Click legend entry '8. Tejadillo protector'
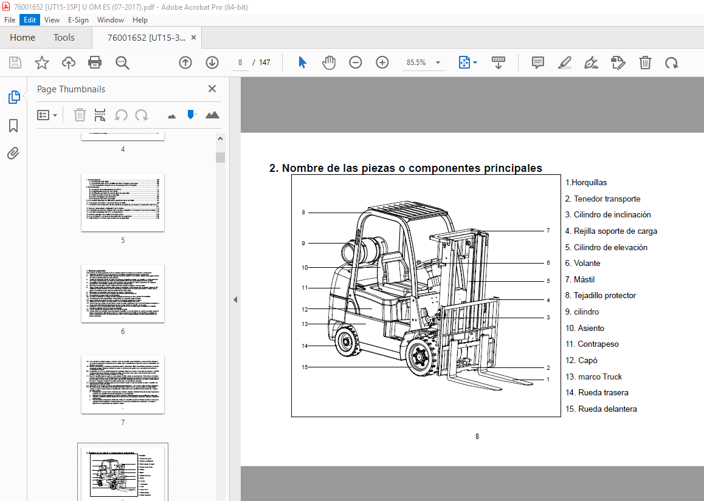 click(x=601, y=296)
